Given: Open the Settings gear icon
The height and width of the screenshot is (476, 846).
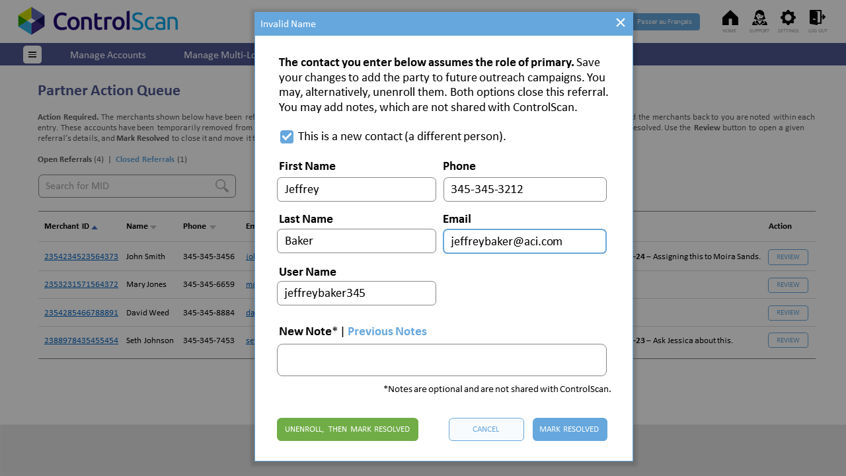Looking at the screenshot, I should (788, 18).
